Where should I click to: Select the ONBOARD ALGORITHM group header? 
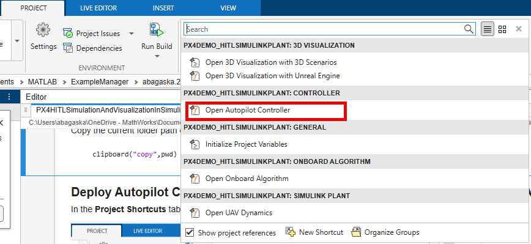pos(355,161)
